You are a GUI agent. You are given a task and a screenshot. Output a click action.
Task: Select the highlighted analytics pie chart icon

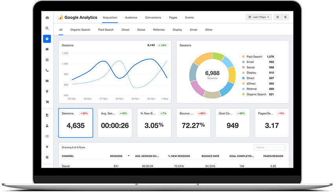pyautogui.click(x=47, y=39)
